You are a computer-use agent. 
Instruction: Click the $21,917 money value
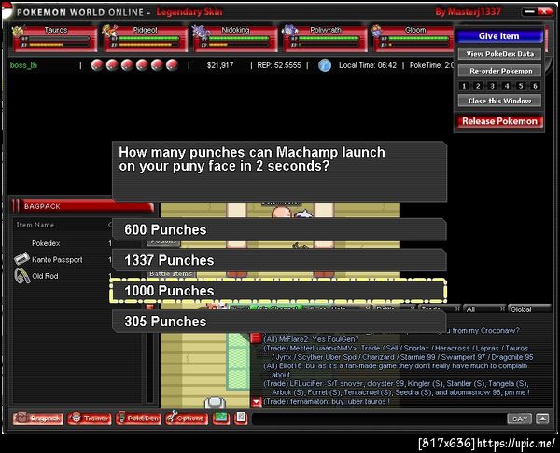coord(220,65)
